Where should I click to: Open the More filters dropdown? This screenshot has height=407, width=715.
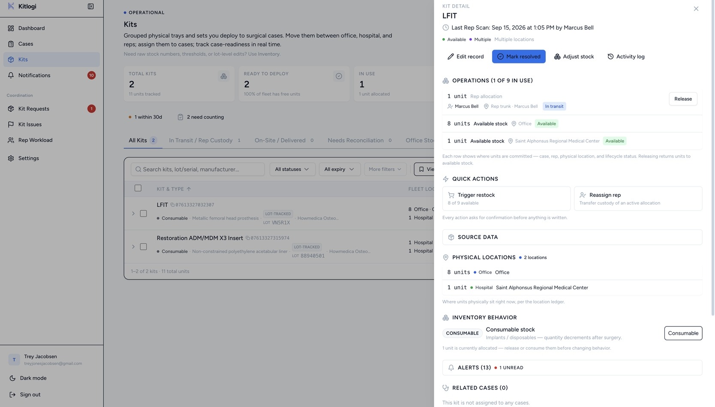click(x=385, y=169)
